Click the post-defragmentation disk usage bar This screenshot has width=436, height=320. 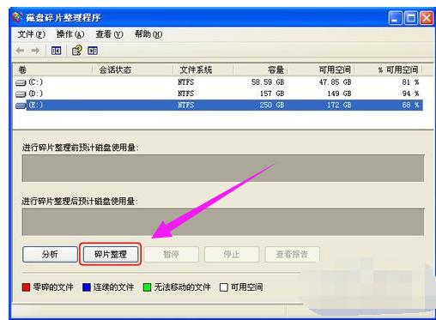click(223, 222)
